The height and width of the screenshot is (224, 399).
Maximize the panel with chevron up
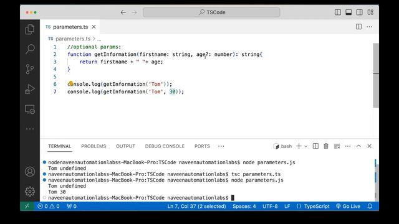358,146
